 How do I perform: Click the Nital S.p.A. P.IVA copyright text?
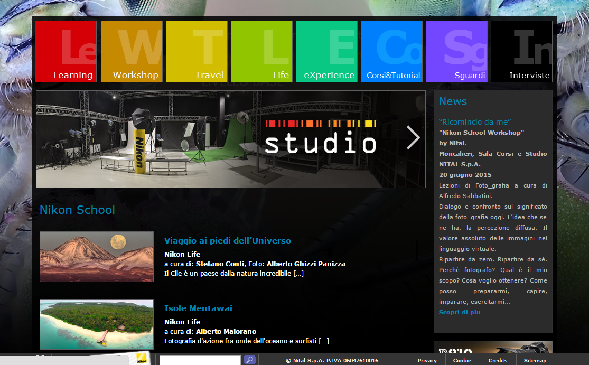point(332,360)
